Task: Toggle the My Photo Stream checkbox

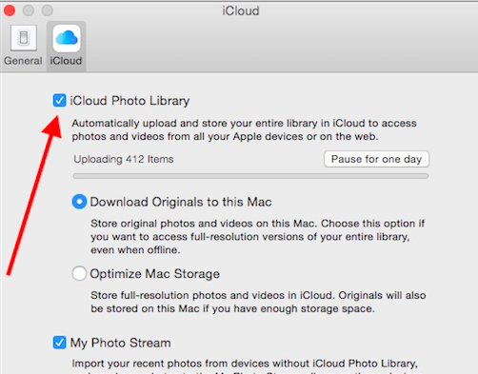Action: coord(59,343)
